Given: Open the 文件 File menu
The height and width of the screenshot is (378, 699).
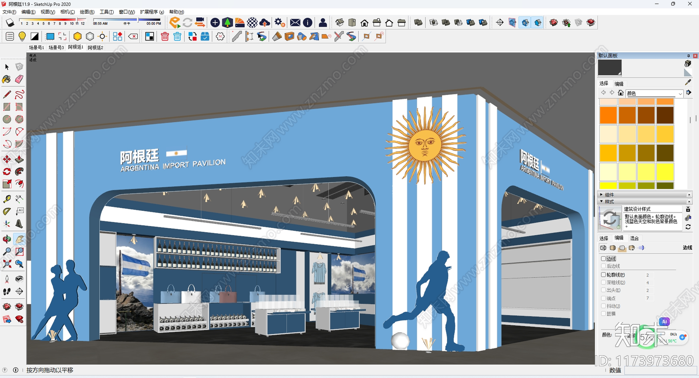Looking at the screenshot, I should (x=10, y=12).
